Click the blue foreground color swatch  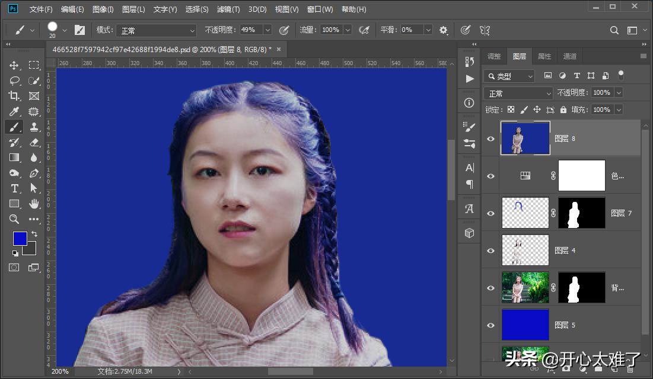(x=20, y=238)
